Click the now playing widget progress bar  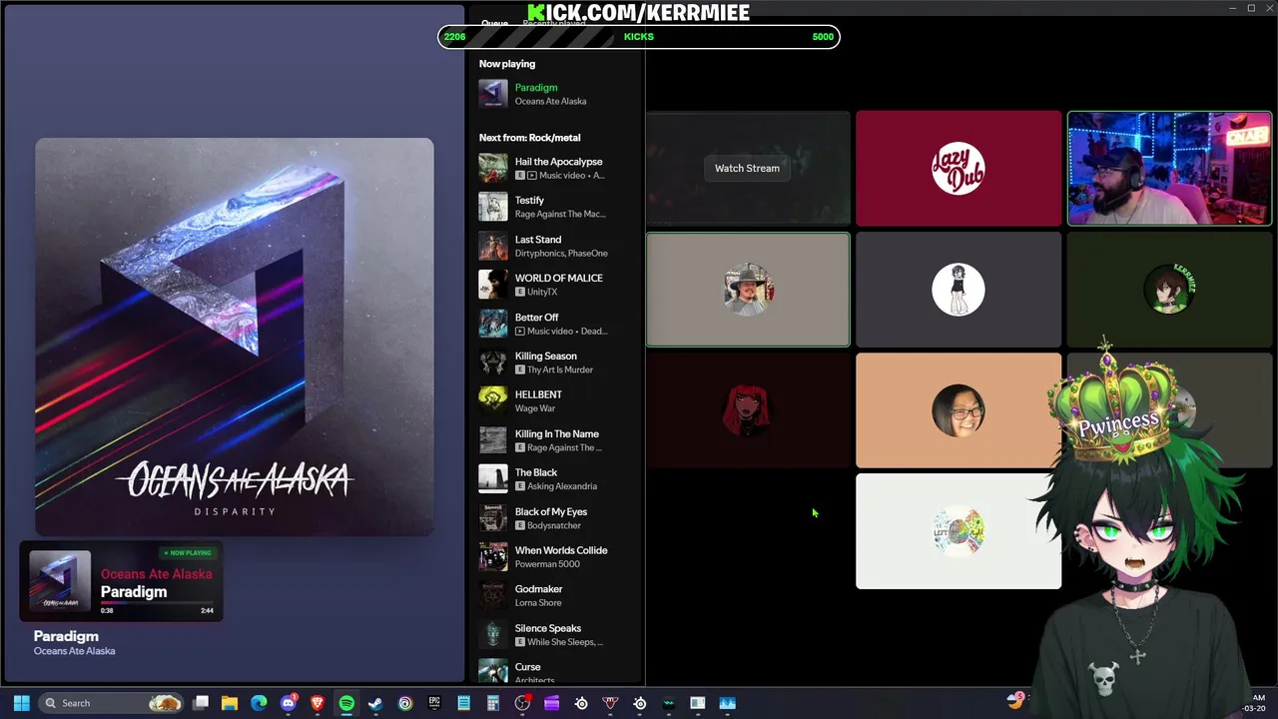coord(157,603)
